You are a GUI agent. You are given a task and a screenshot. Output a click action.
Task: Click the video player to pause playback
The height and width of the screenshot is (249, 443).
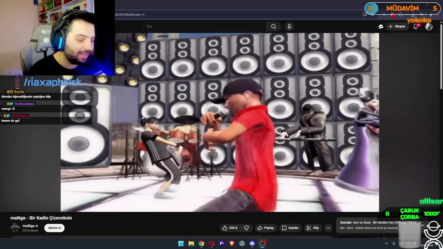(x=220, y=122)
